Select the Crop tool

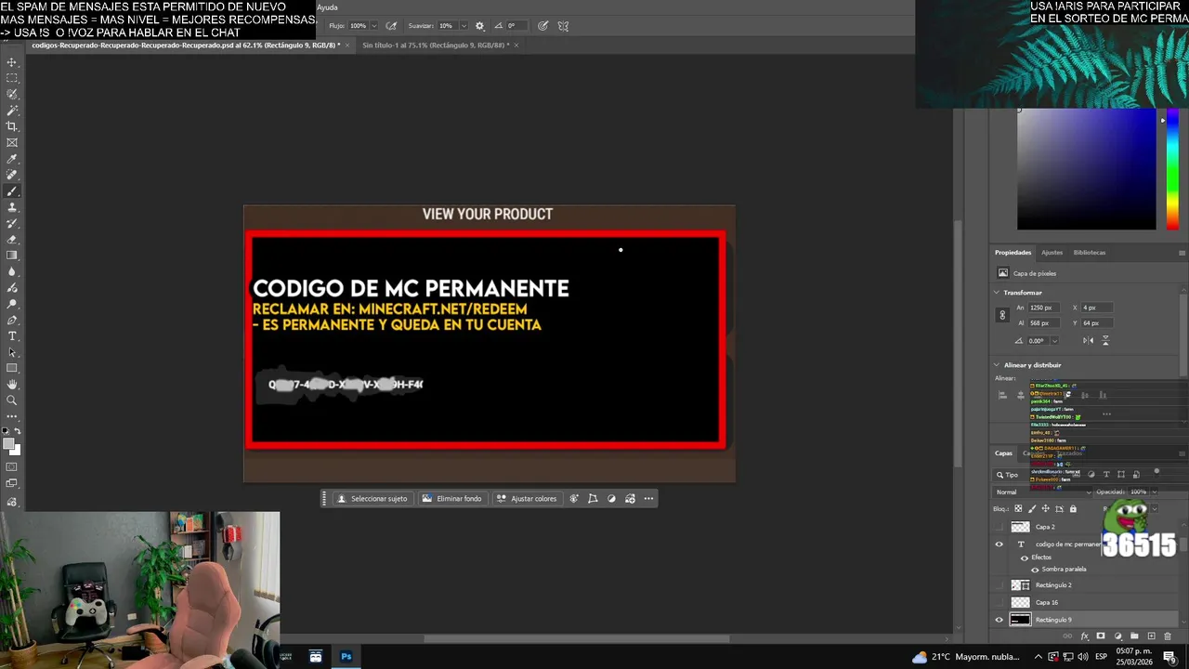click(12, 126)
